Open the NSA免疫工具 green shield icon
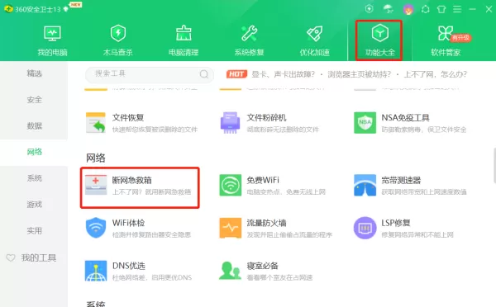 point(365,123)
